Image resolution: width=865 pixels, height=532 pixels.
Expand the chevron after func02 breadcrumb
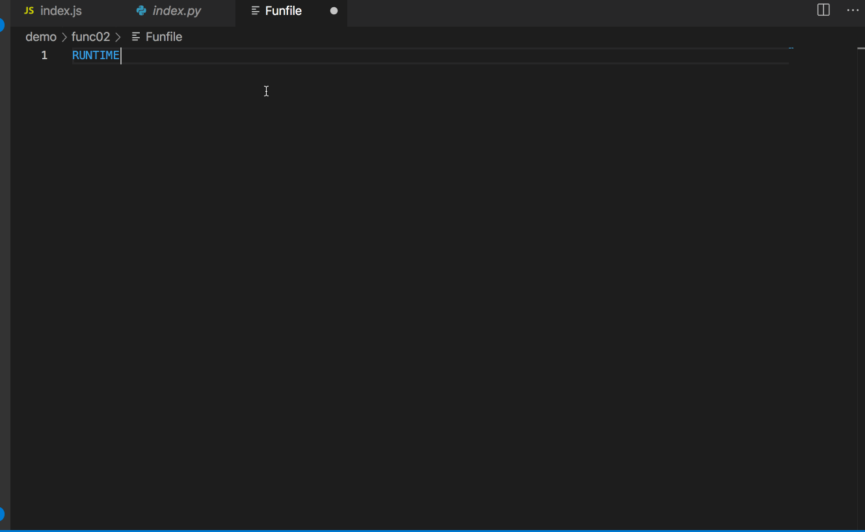(x=119, y=36)
